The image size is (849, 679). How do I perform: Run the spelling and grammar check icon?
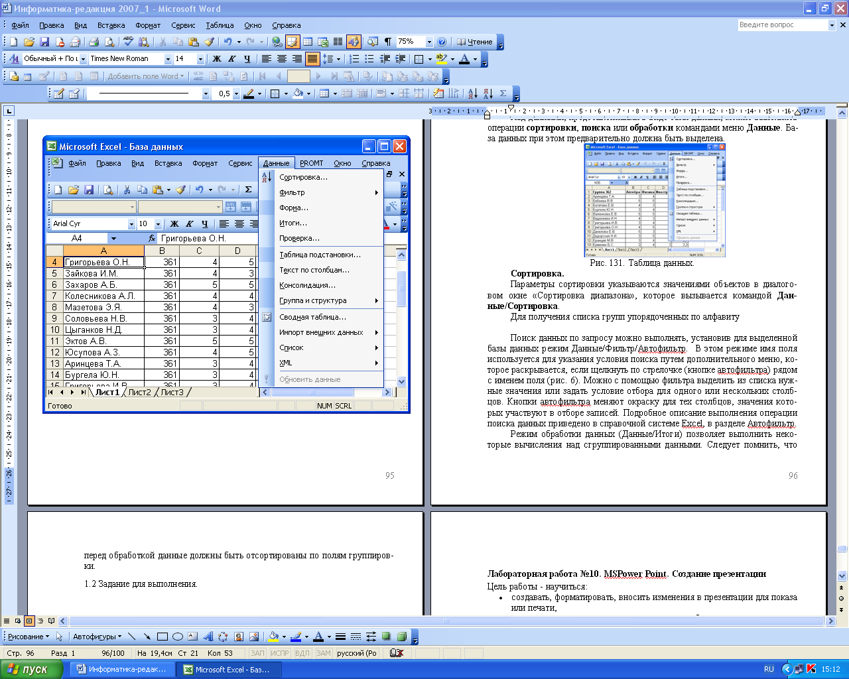tap(129, 42)
